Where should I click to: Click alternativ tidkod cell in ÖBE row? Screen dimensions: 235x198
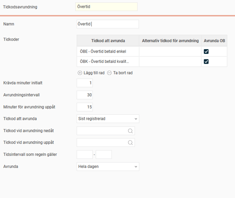[170, 51]
